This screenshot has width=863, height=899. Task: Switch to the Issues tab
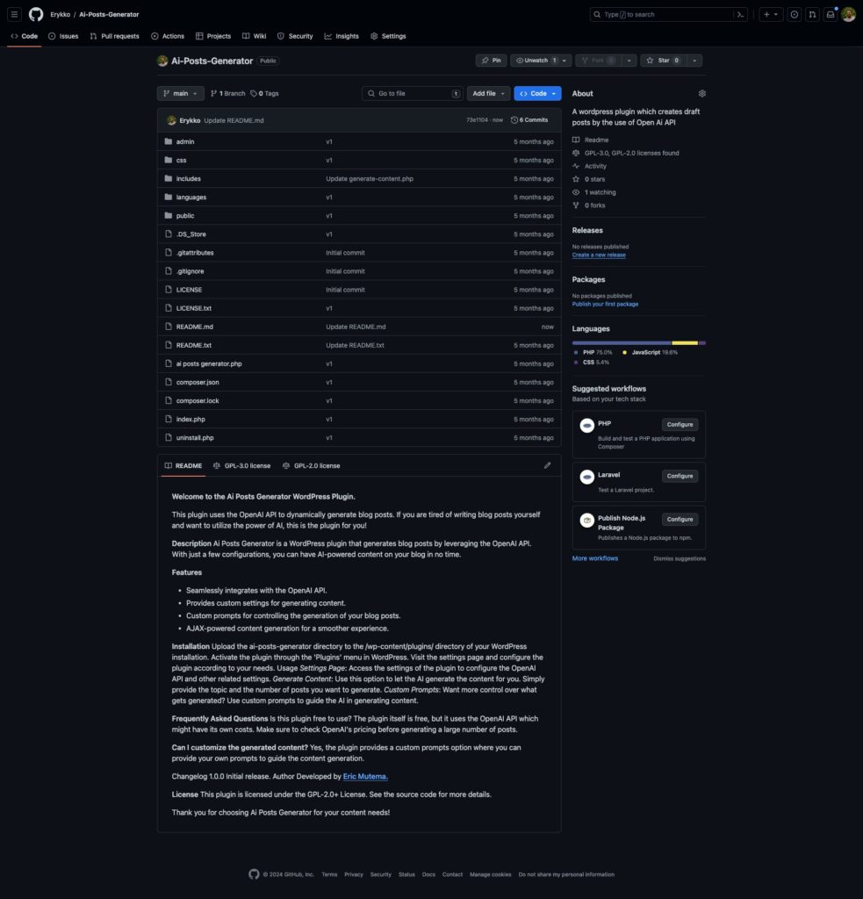click(63, 36)
